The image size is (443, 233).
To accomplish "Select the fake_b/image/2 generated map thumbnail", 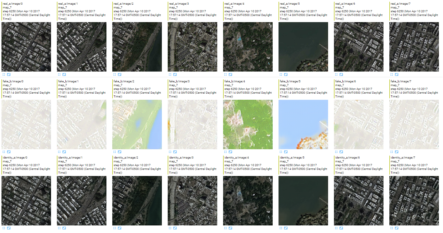I will point(137,124).
